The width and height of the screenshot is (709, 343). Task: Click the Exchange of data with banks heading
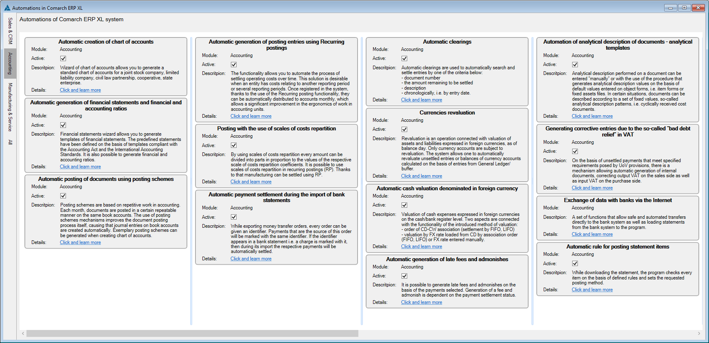point(618,200)
